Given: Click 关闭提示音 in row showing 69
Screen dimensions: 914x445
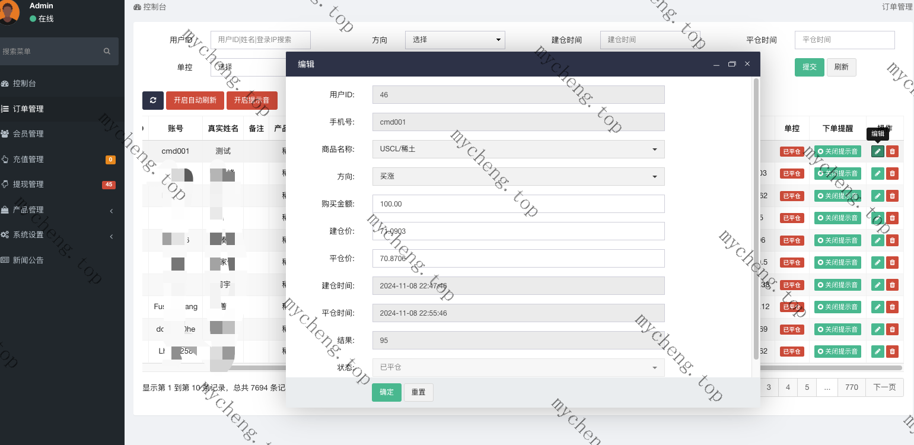Looking at the screenshot, I should 837,329.
